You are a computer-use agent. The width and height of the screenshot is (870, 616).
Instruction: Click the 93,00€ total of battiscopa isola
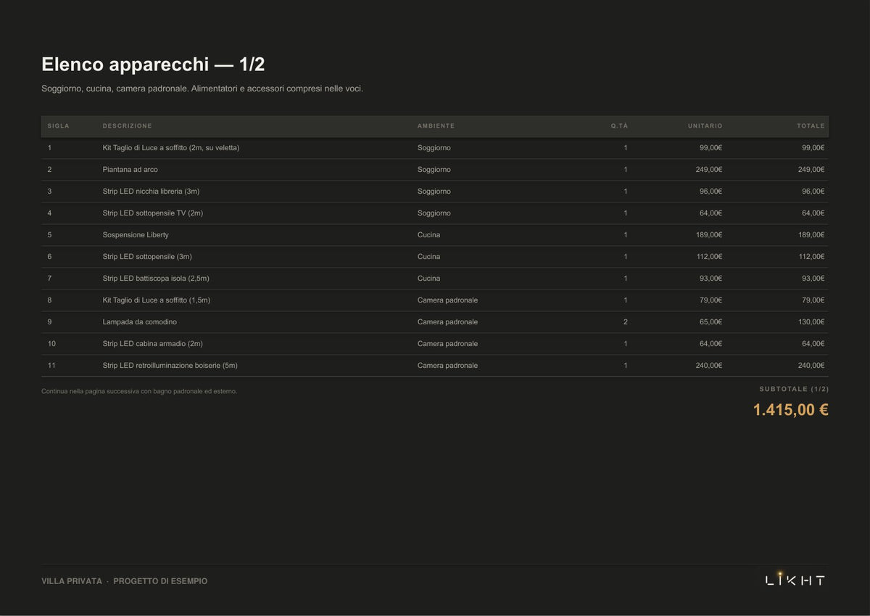pos(813,279)
